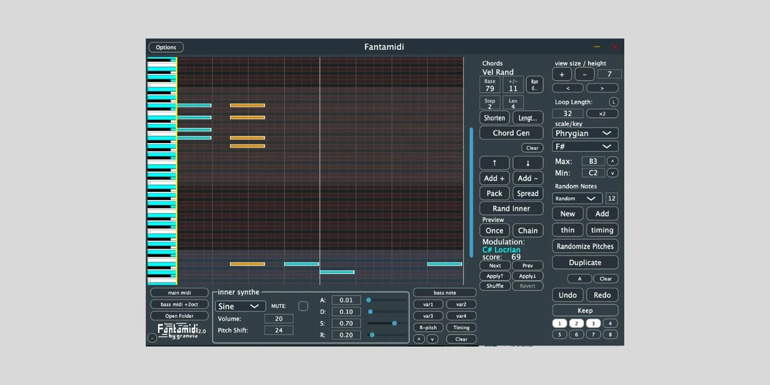Shift chords up using the up arrow
This screenshot has width=770, height=385.
(x=494, y=162)
